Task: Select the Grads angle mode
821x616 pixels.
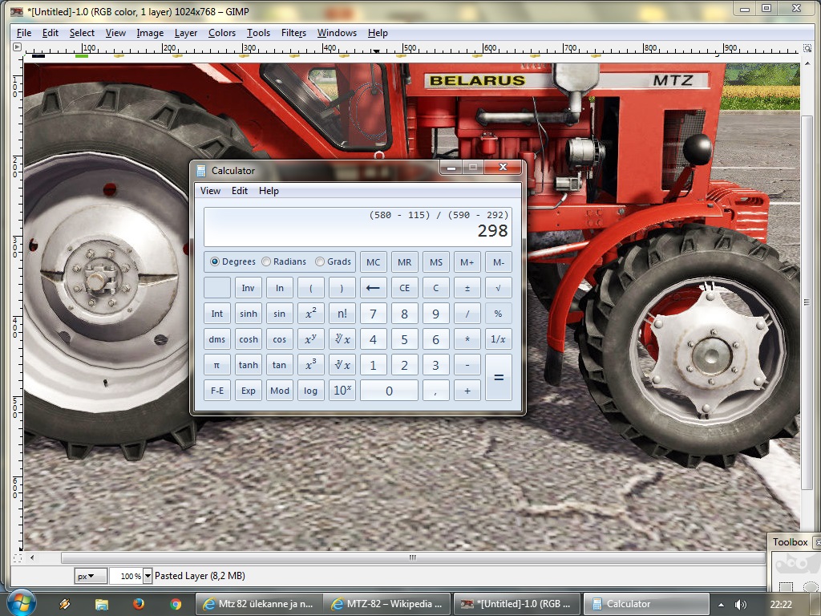Action: tap(320, 261)
